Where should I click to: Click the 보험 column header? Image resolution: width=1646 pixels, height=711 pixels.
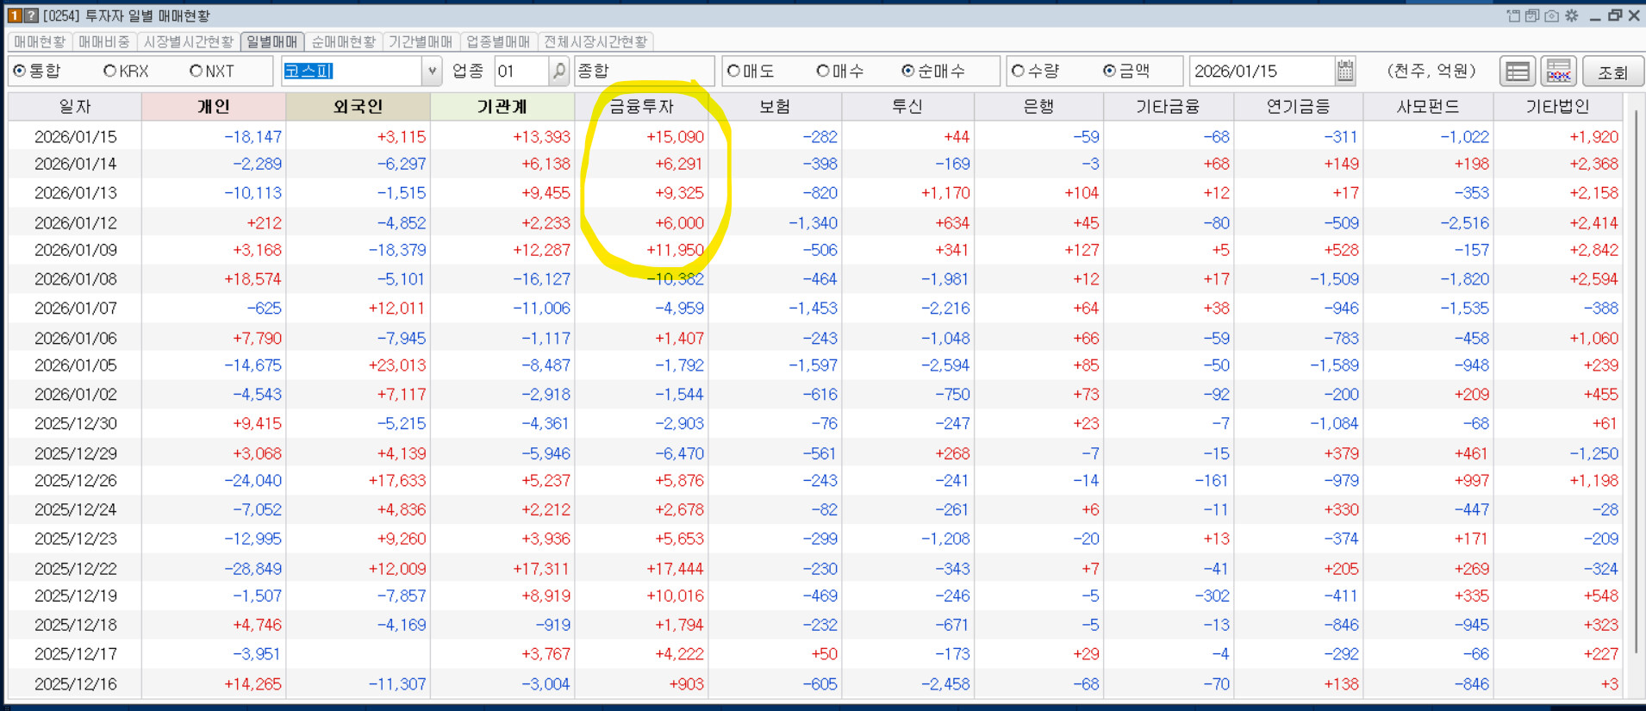pyautogui.click(x=775, y=106)
